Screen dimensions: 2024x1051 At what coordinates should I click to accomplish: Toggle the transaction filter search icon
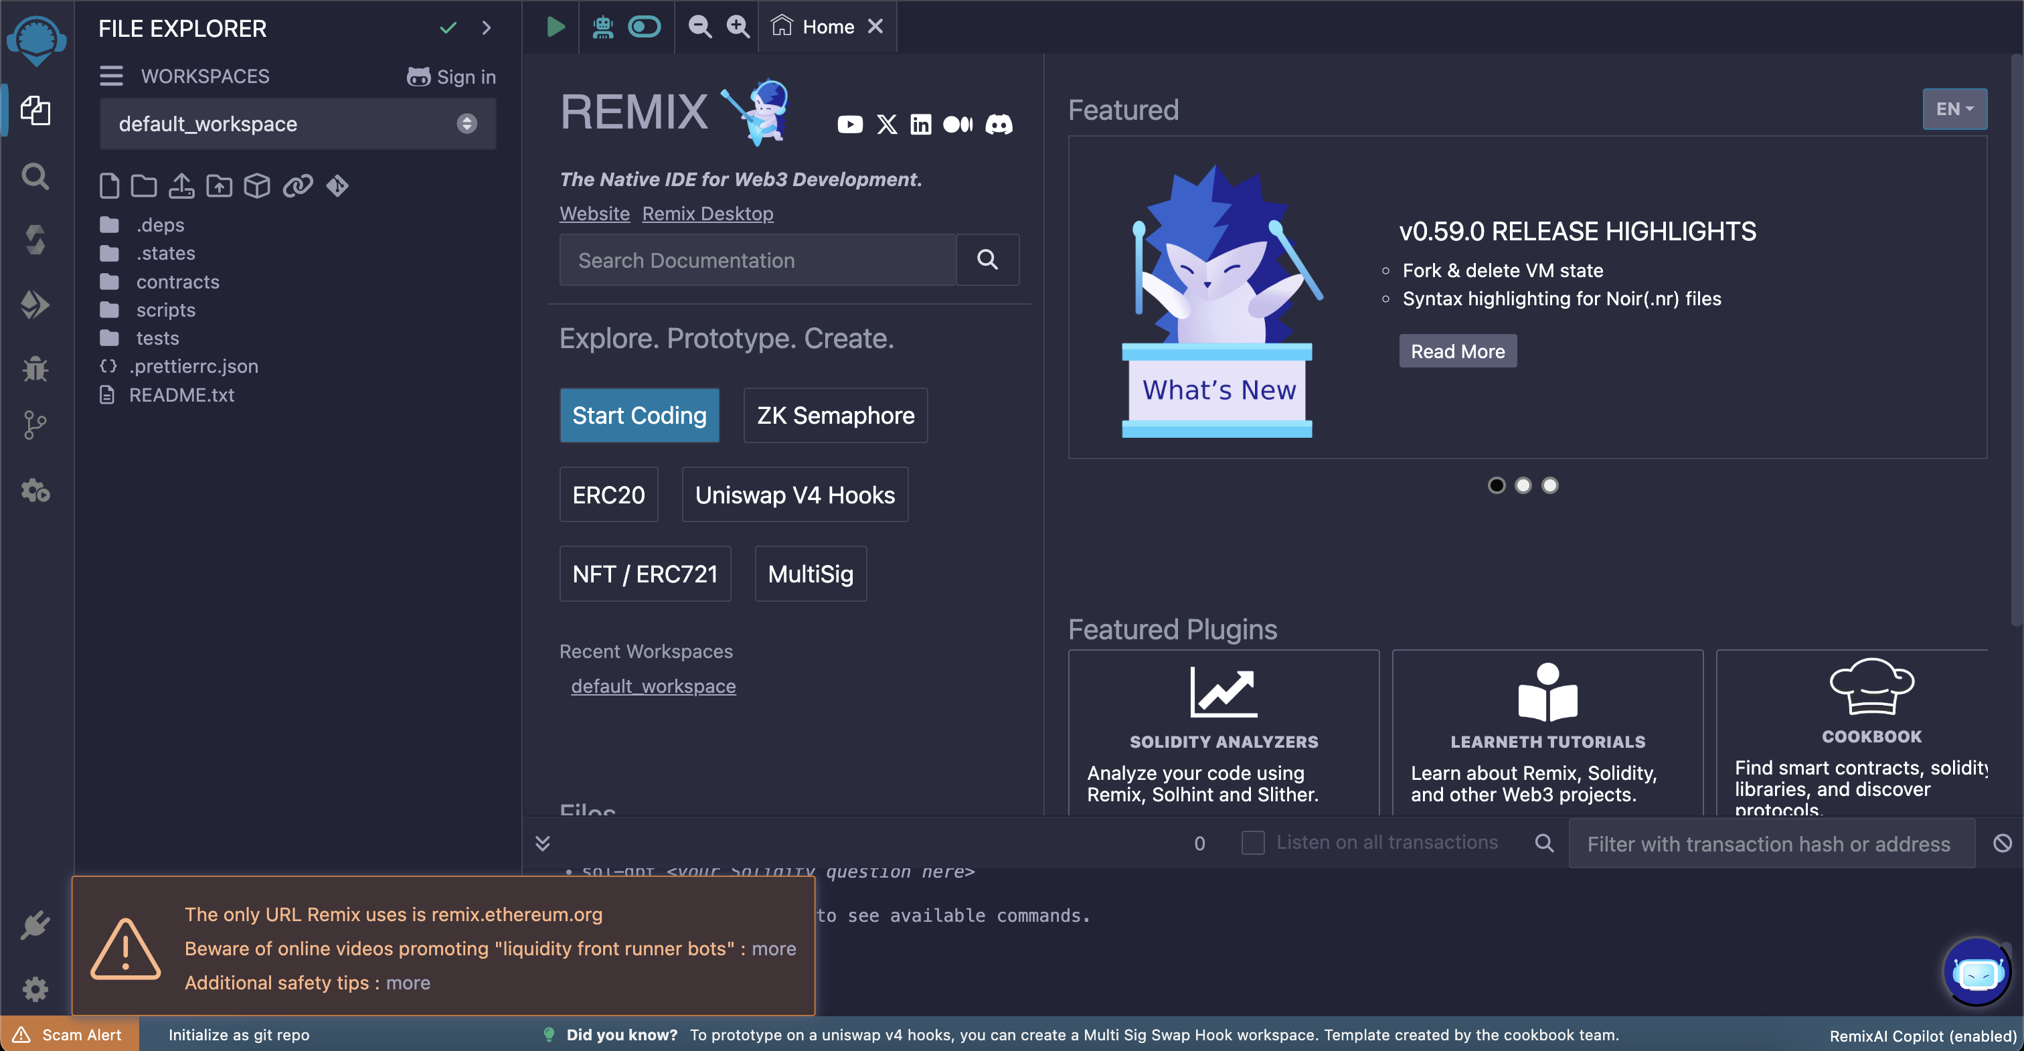(1545, 842)
